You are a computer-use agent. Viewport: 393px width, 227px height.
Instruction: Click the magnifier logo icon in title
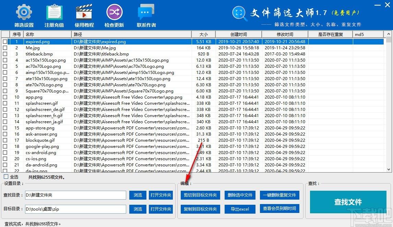pyautogui.click(x=239, y=13)
